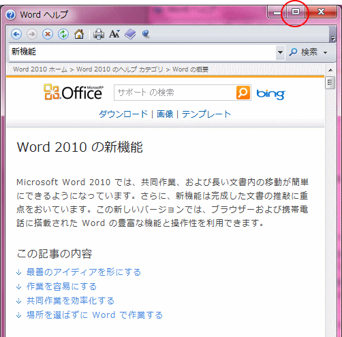342x337 pixels.
Task: Change font size with the AA icon
Action: click(x=114, y=34)
